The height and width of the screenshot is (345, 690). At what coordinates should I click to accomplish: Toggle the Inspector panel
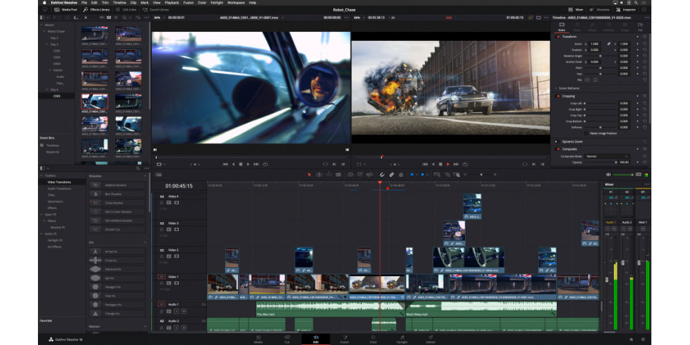point(626,9)
